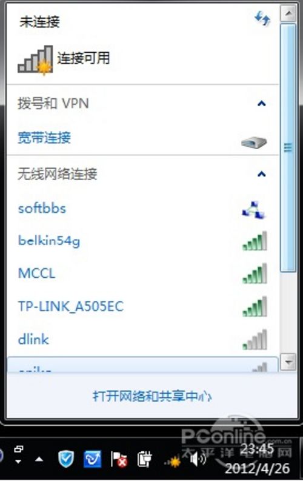Open the blue shield security tray icon

tap(66, 459)
